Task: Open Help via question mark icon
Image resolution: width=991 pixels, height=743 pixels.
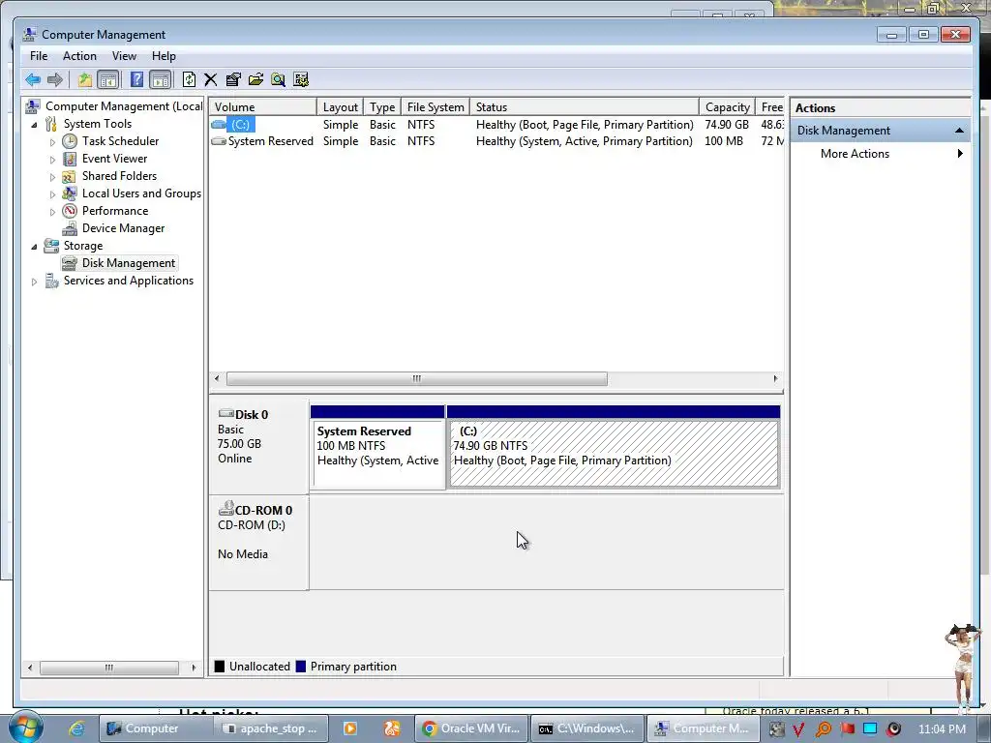Action: pos(136,79)
